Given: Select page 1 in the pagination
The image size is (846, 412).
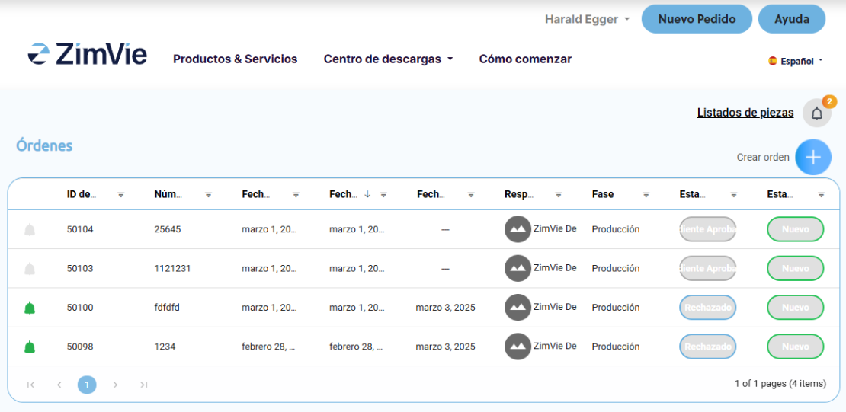Looking at the screenshot, I should coord(87,385).
